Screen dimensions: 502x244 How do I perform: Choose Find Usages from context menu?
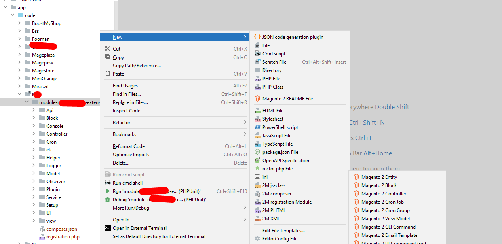click(175, 85)
